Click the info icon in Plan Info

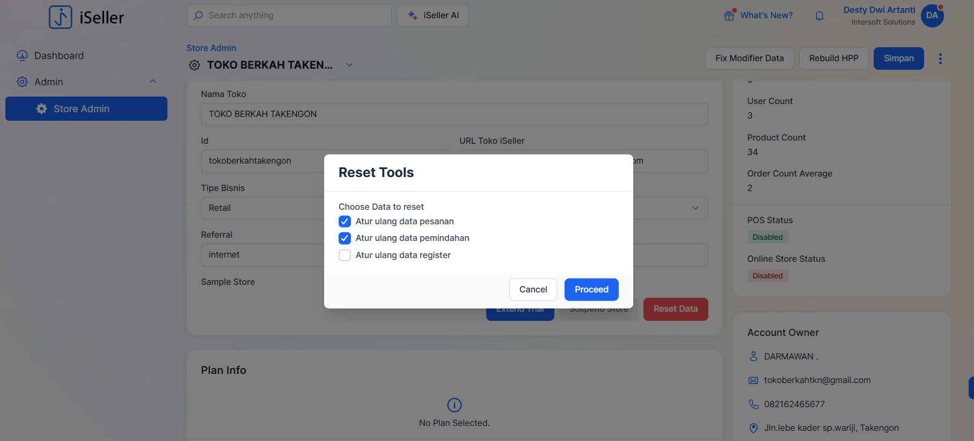[x=454, y=405]
